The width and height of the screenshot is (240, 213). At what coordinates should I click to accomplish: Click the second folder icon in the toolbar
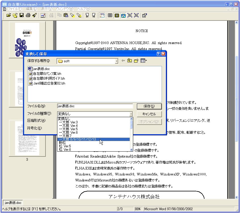(x=15, y=15)
